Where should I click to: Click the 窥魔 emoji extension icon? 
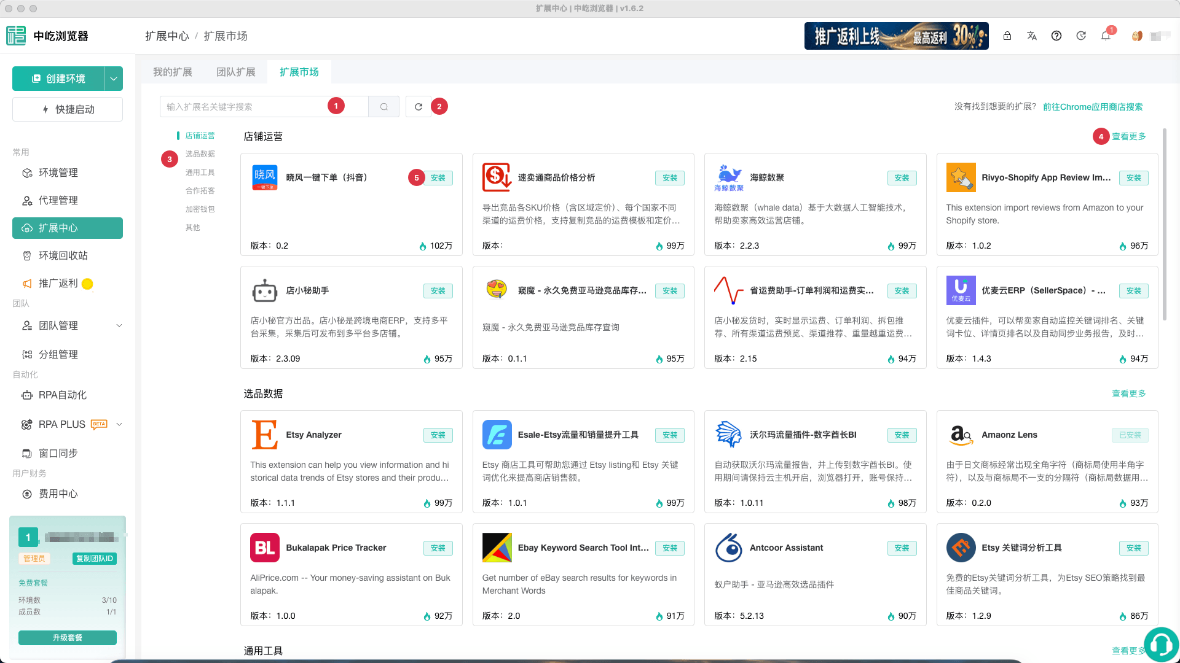(x=497, y=289)
